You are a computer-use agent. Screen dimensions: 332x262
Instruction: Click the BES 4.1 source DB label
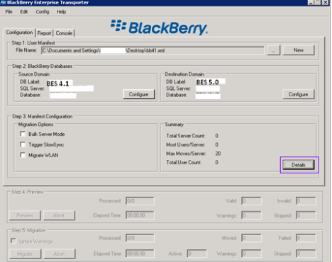click(57, 84)
